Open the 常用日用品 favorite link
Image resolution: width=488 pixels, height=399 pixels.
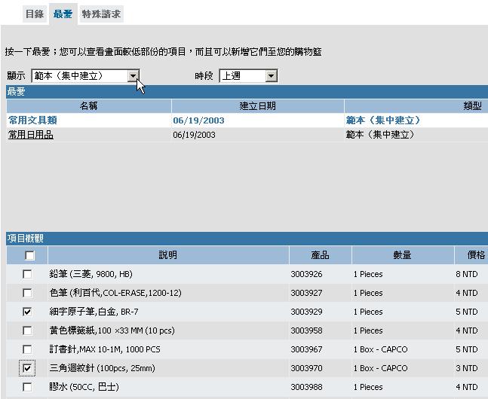click(31, 136)
